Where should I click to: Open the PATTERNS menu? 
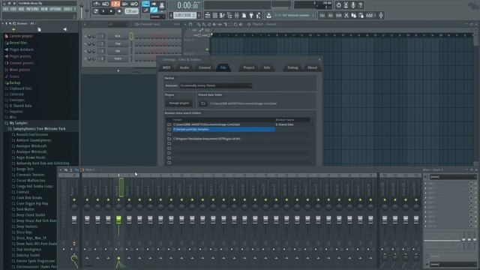pyautogui.click(x=32, y=9)
